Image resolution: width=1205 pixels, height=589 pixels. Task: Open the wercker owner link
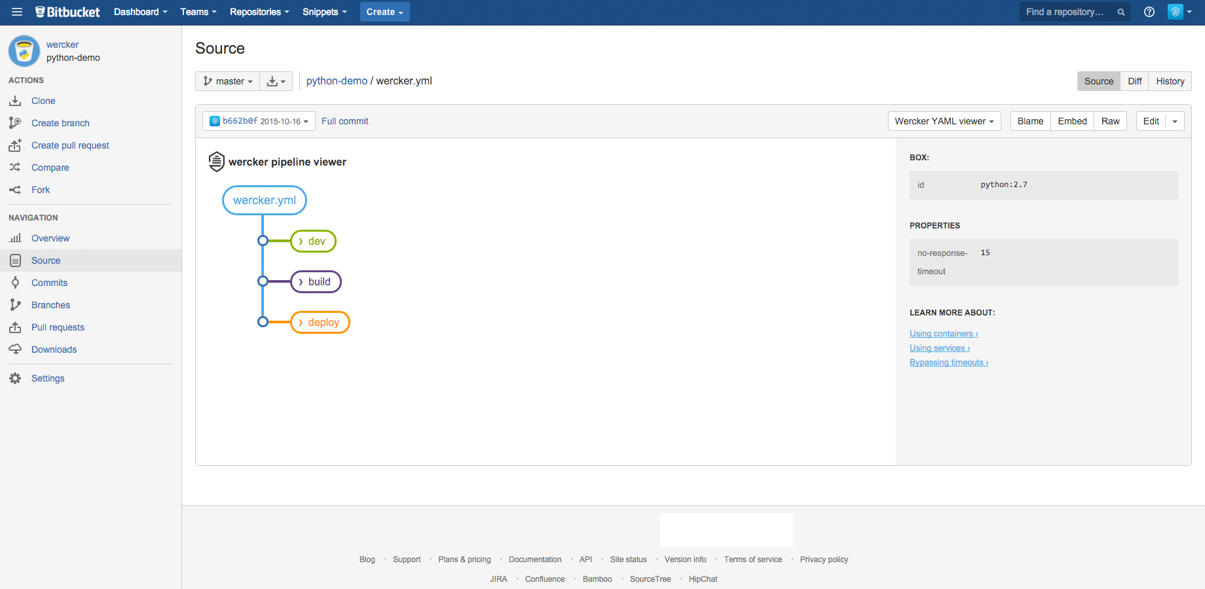[62, 45]
